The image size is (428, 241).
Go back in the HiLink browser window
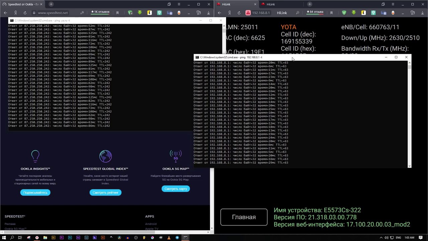[219, 13]
